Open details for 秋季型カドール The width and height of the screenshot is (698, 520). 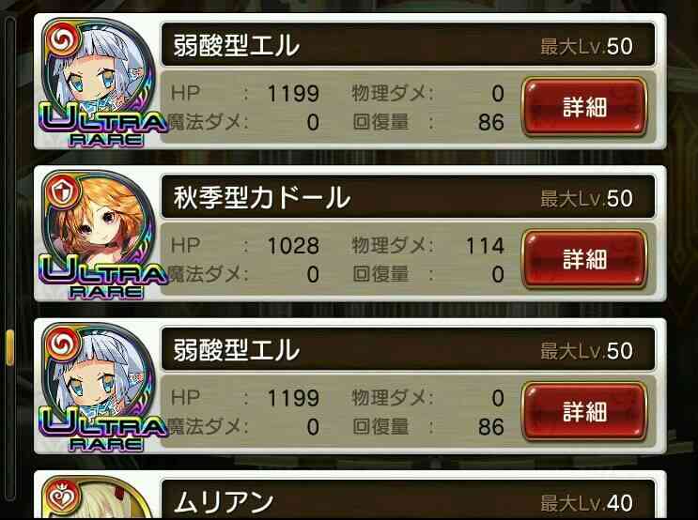click(584, 259)
